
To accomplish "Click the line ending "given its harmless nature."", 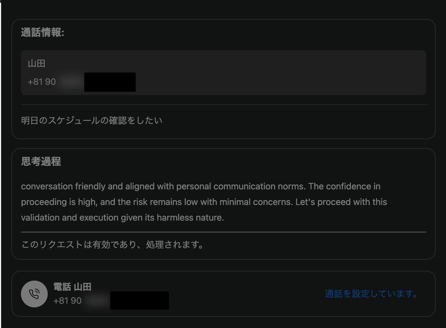I will pos(122,218).
